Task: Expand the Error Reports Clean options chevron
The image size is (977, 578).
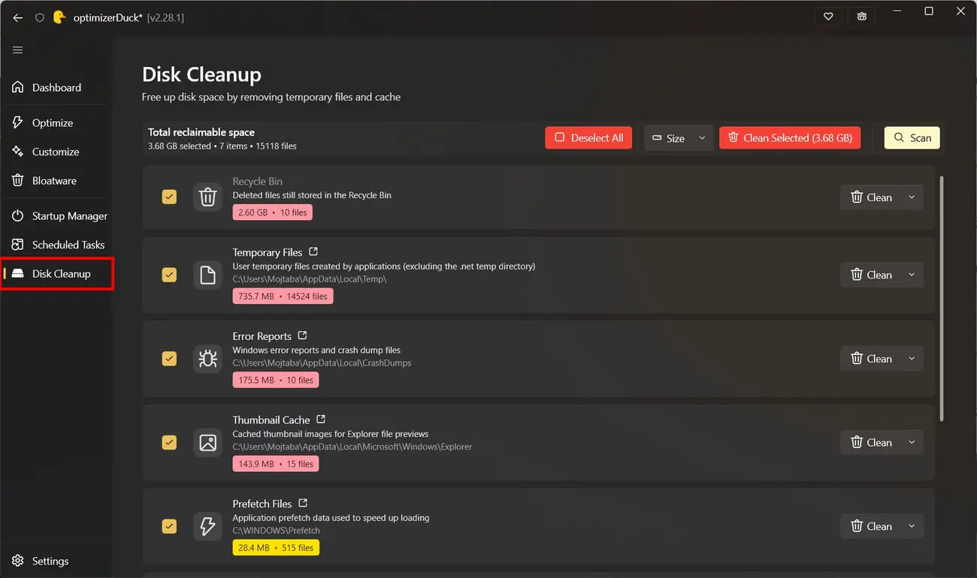Action: point(912,359)
